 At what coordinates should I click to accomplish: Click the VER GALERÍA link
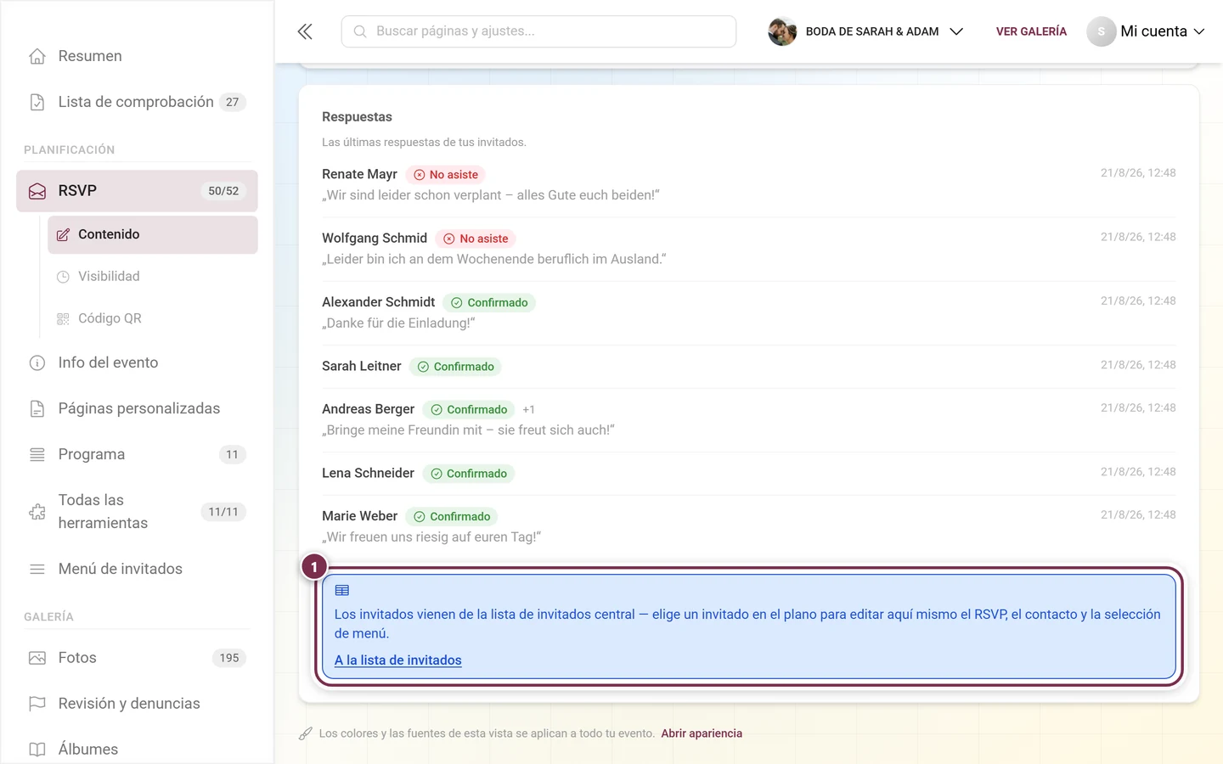(1031, 31)
